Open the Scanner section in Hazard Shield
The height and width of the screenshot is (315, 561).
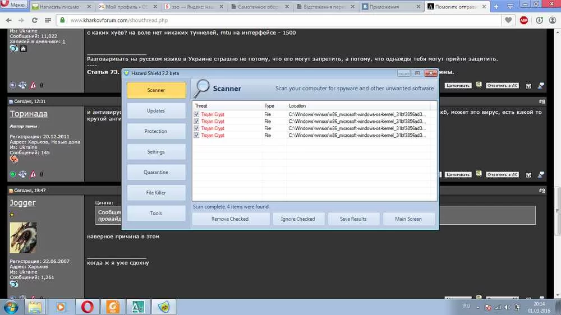[156, 90]
